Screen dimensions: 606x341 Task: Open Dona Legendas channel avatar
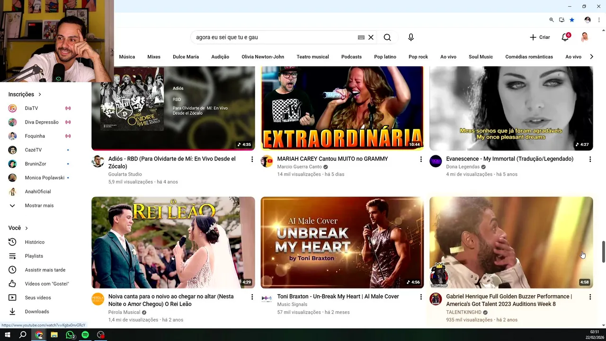[436, 161]
